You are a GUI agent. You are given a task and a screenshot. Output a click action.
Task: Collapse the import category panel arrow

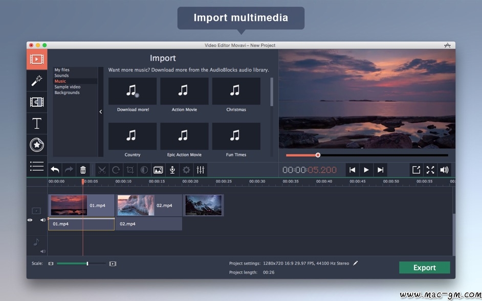[100, 112]
